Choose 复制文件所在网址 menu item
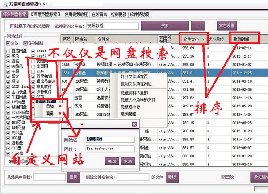The image size is (268, 194). (x=136, y=84)
